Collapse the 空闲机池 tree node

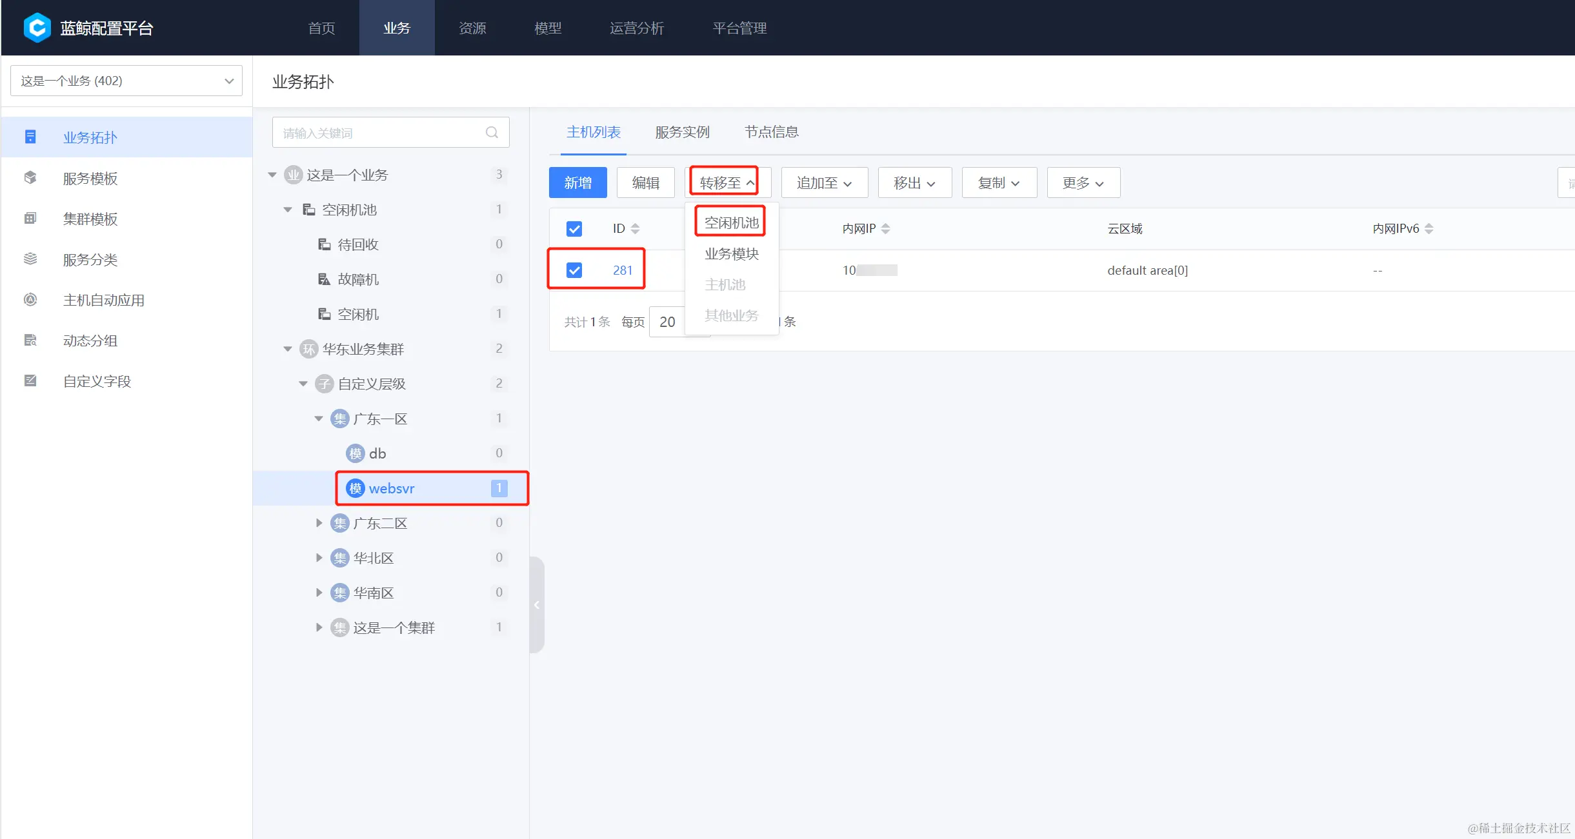pos(288,210)
